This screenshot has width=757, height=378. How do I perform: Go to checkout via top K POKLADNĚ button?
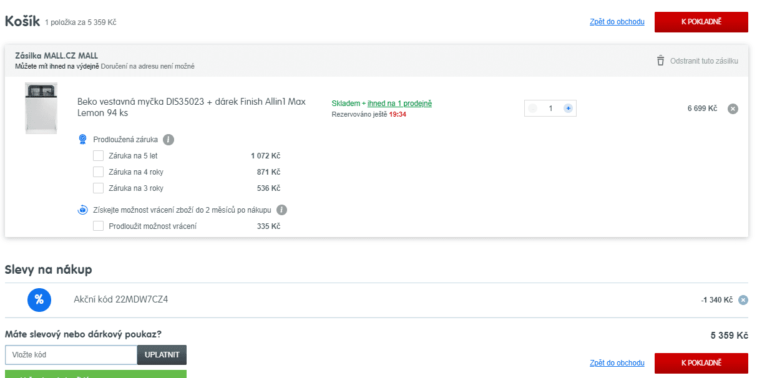[701, 22]
